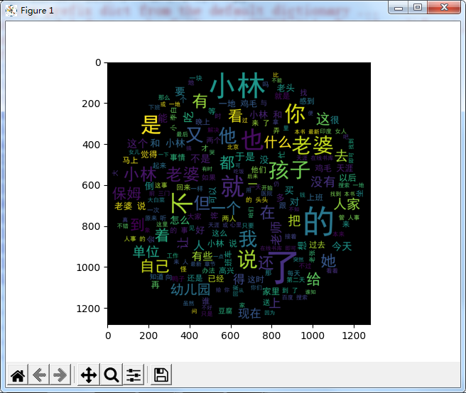Click the large word 孩子 in the cloud

[290, 170]
